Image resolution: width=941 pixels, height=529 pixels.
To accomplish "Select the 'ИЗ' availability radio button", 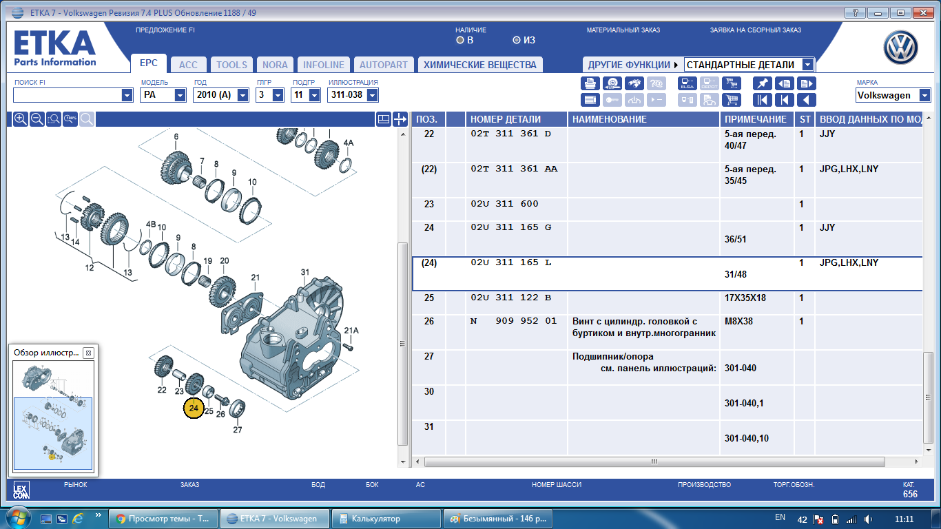I will coord(517,40).
